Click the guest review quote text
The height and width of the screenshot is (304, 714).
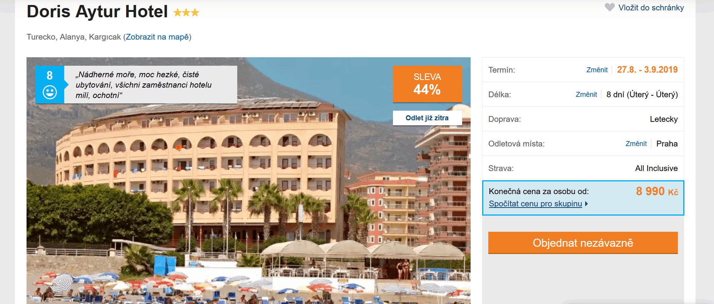(x=144, y=85)
